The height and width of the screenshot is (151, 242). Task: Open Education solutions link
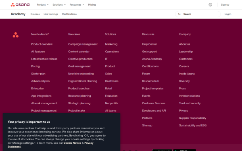pos(111,96)
